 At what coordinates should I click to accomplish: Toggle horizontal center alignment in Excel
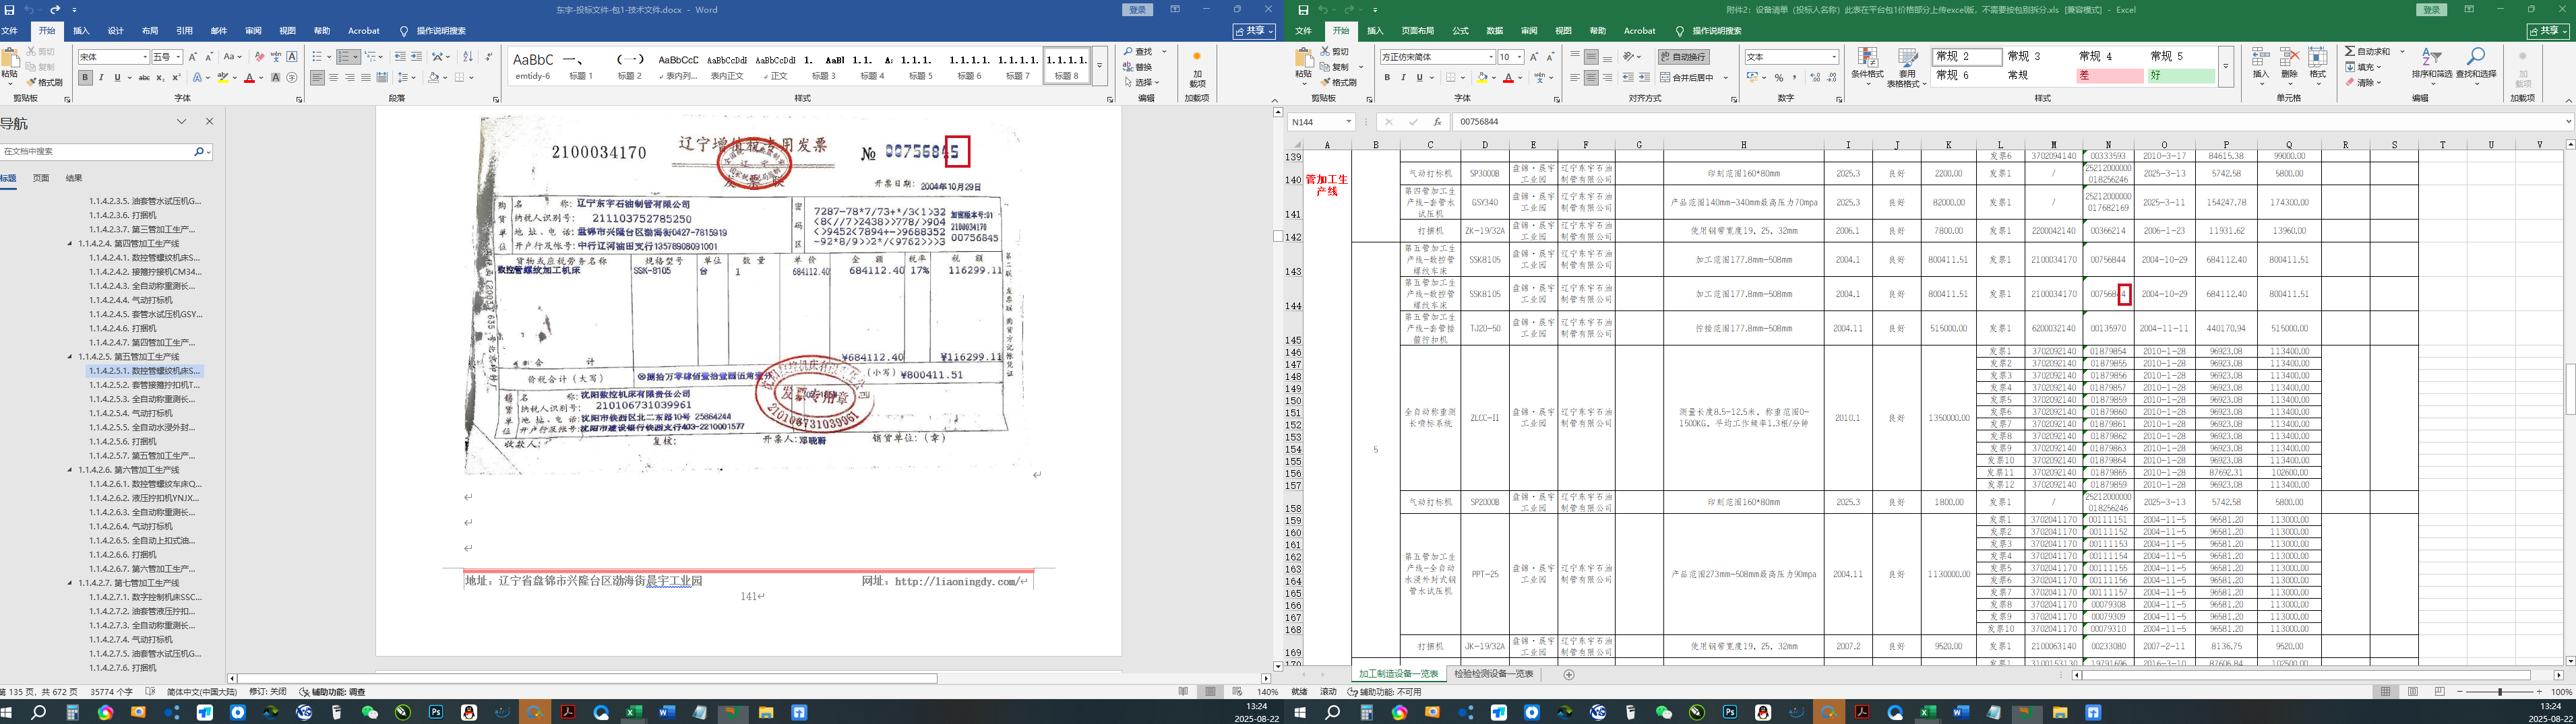coord(1591,78)
